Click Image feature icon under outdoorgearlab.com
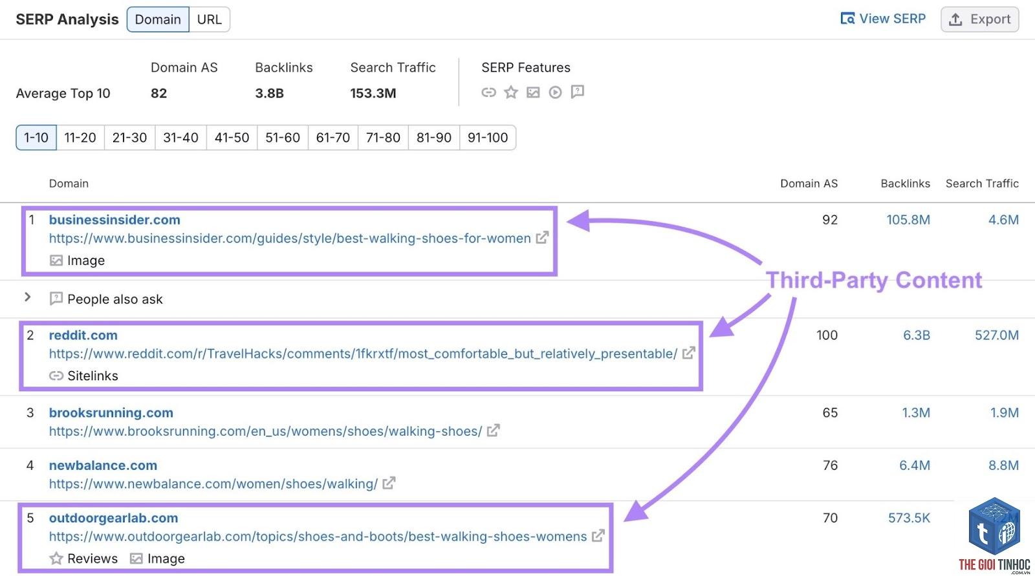This screenshot has width=1035, height=576. point(136,559)
